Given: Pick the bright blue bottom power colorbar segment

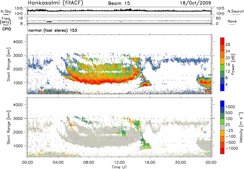Looking at the screenshot, I should pos(222,88).
